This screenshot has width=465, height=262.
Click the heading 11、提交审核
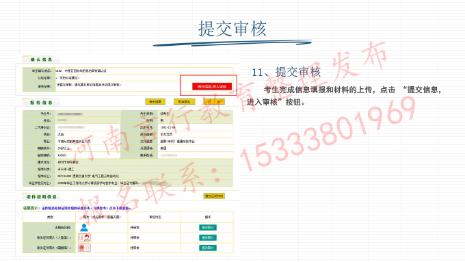click(x=286, y=72)
